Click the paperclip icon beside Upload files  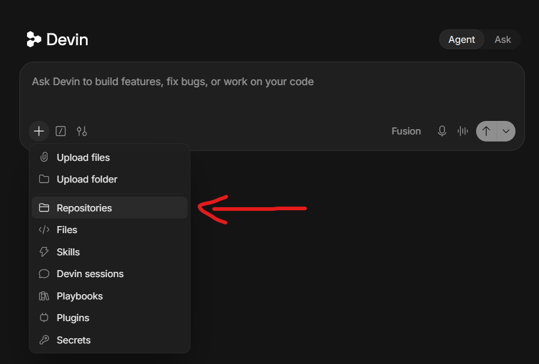pos(44,157)
